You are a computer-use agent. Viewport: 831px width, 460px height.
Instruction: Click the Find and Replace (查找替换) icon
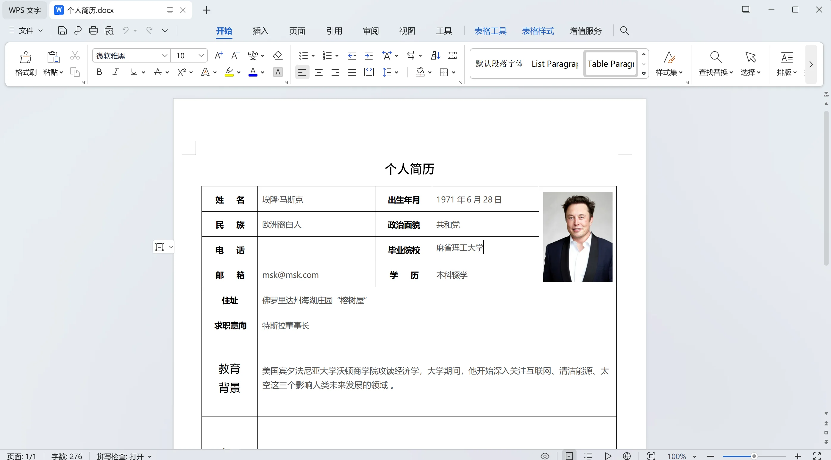[x=716, y=57]
